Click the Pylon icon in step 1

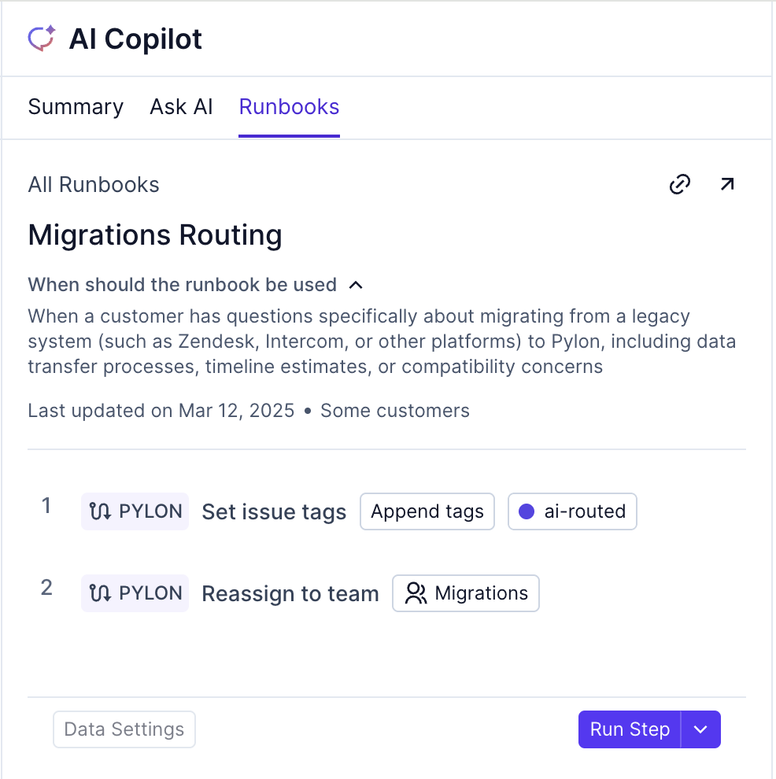click(x=101, y=511)
